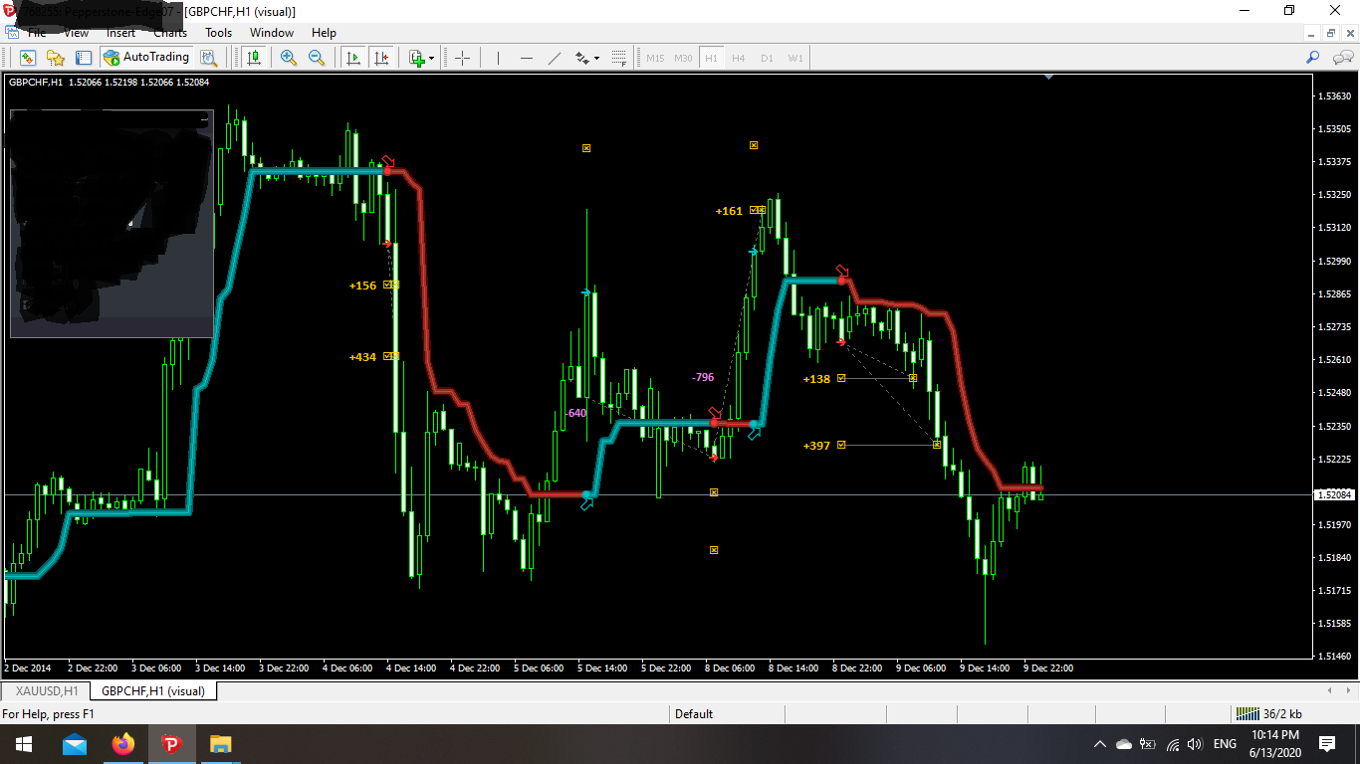The width and height of the screenshot is (1360, 764).
Task: Click the +156 profit label
Action: [362, 286]
